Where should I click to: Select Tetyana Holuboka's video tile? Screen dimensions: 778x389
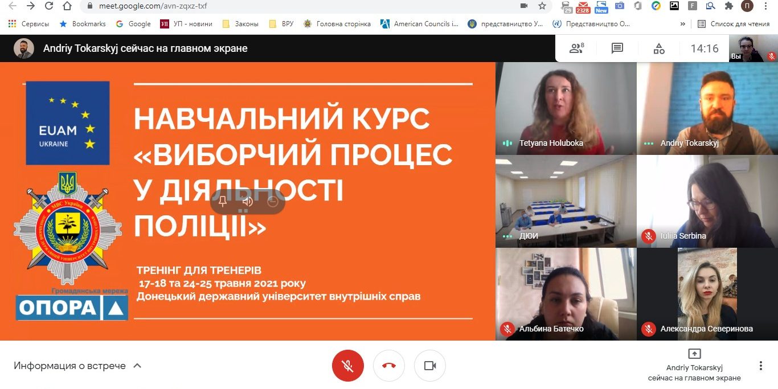[x=566, y=108]
